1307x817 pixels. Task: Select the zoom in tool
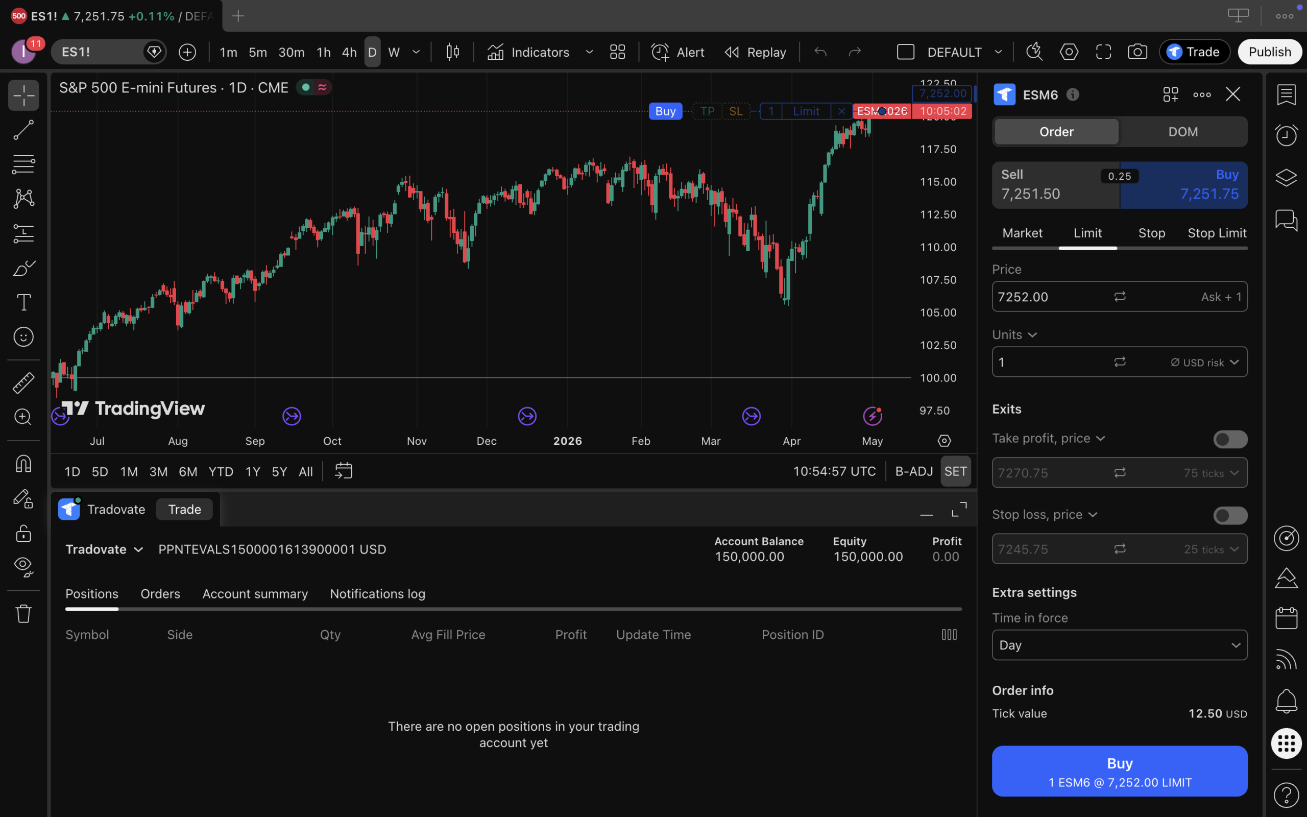[23, 417]
